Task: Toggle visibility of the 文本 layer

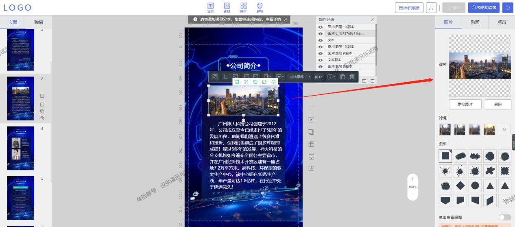Action: tap(321, 40)
